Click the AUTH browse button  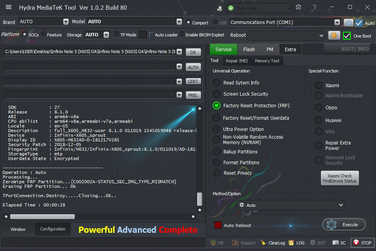pyautogui.click(x=193, y=67)
